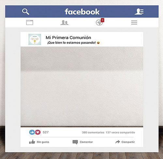Click the blue like reaction icon
Image resolution: width=163 pixels, height=159 pixels.
click(x=32, y=132)
